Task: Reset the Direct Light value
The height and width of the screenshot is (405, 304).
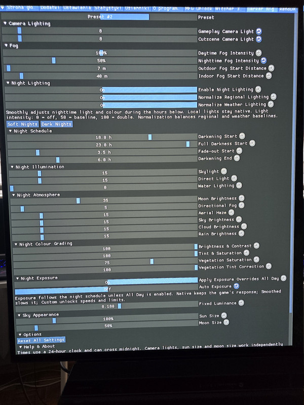Action: coord(234,178)
